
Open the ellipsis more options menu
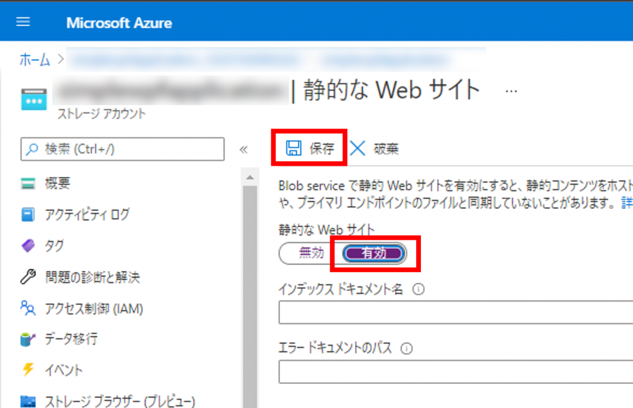511,91
